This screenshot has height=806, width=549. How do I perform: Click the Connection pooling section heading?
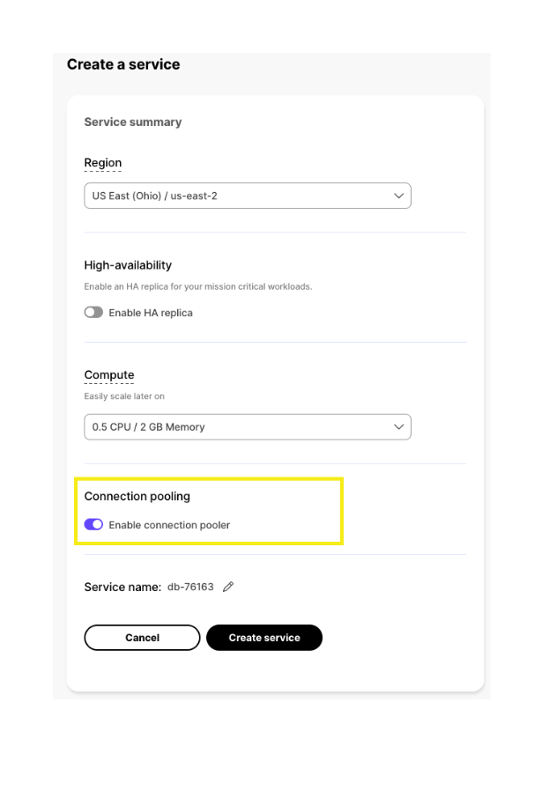[x=137, y=497]
